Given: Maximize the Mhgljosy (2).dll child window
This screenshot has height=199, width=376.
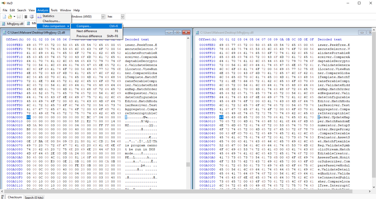Looking at the screenshot, I should 178,33.
